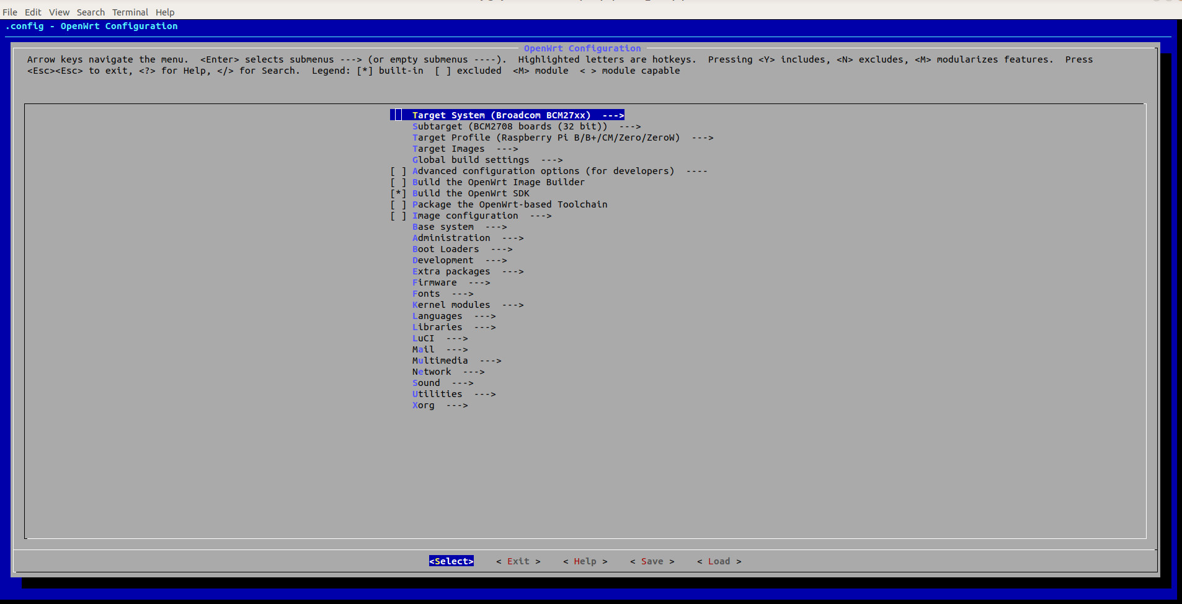Open Kernel modules entry

coord(468,305)
